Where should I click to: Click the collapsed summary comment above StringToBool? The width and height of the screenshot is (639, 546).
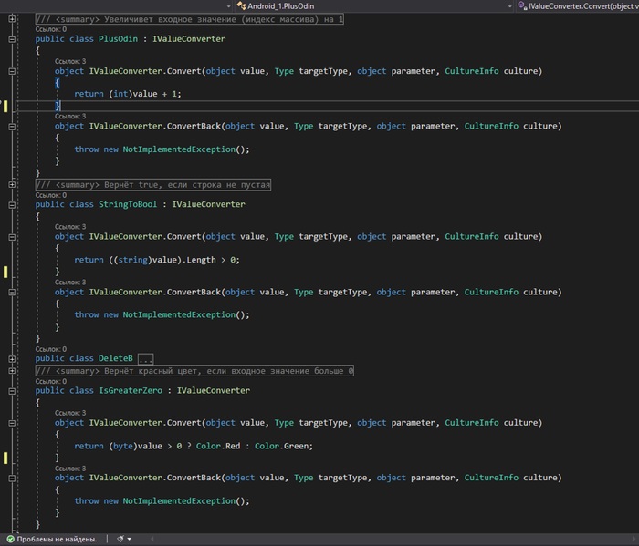tap(152, 185)
